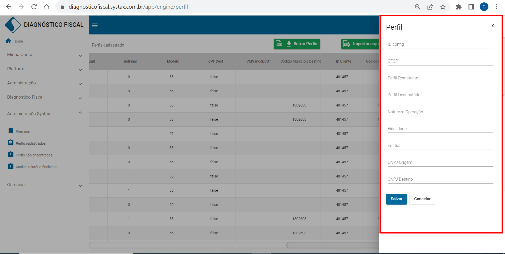Image resolution: width=505 pixels, height=254 pixels.
Task: Focus the ID config field
Action: (x=440, y=44)
